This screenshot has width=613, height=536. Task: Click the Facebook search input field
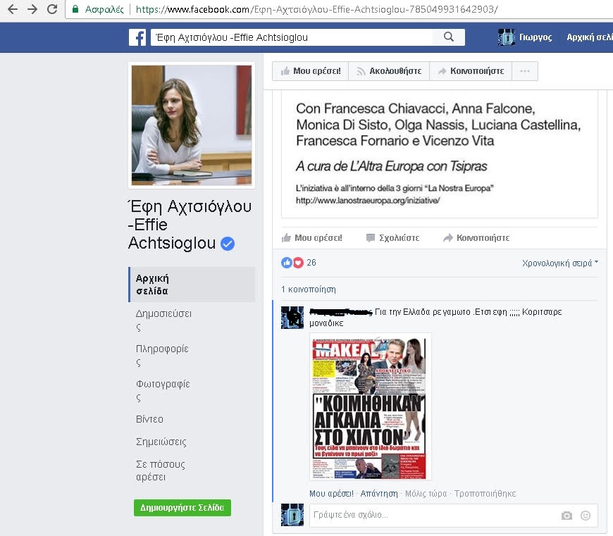292,37
